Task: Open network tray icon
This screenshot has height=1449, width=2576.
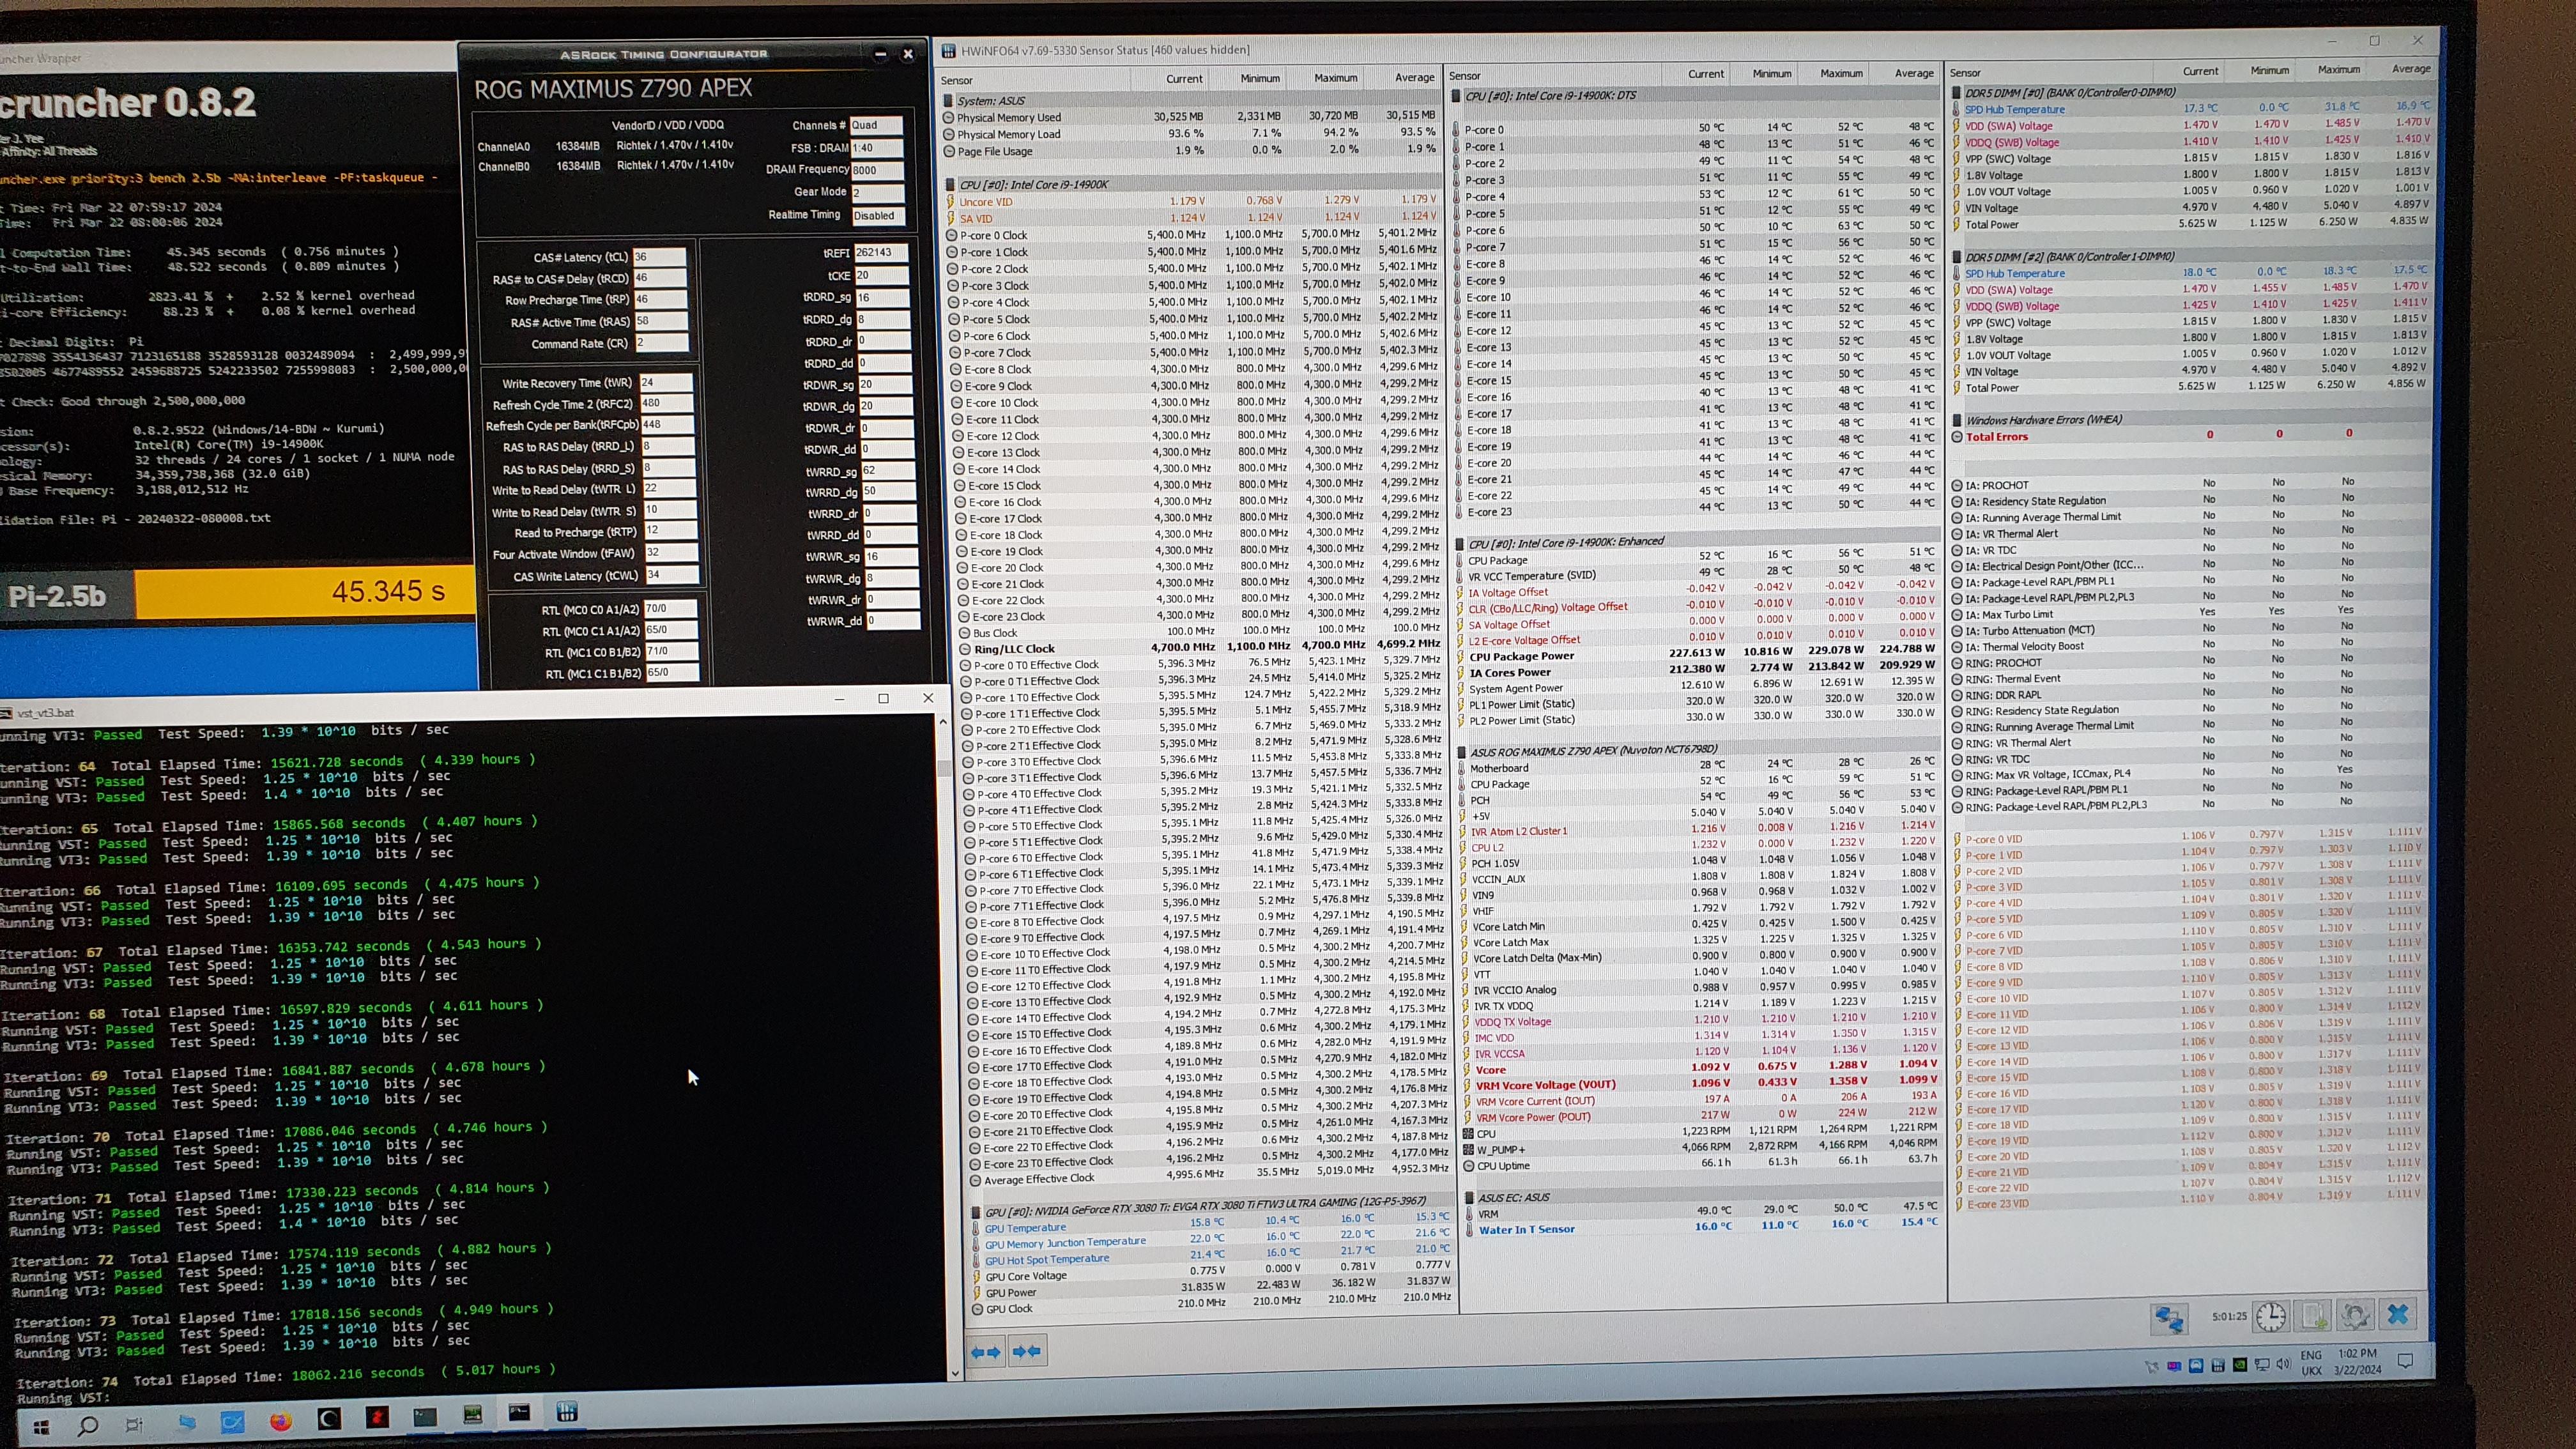Action: (2262, 1364)
